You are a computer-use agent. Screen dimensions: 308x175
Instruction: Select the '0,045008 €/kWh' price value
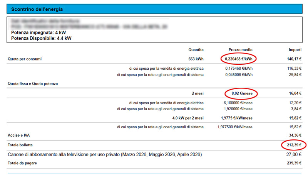(239, 75)
